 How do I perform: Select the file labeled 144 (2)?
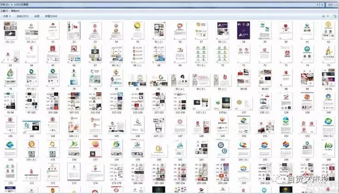pos(74,125)
